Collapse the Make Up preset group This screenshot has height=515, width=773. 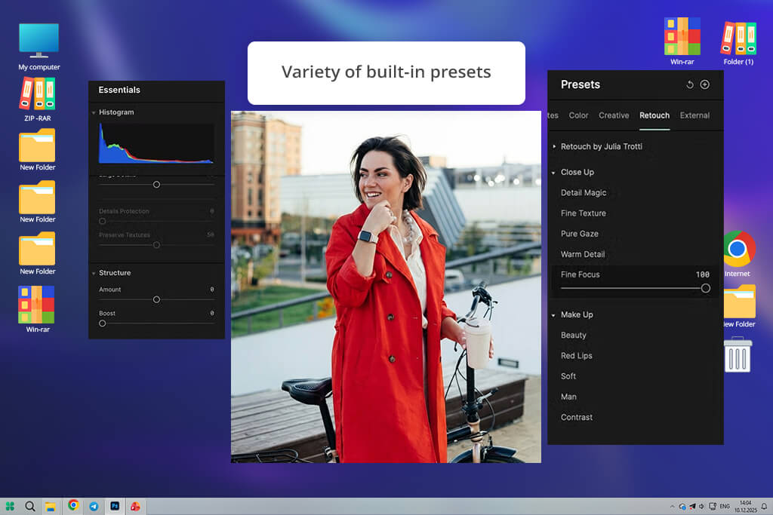tap(553, 315)
